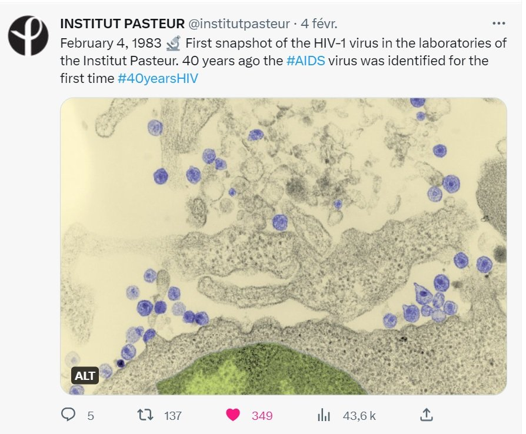The height and width of the screenshot is (434, 526).
Task: Click the 43,6 k views count
Action: click(x=359, y=416)
